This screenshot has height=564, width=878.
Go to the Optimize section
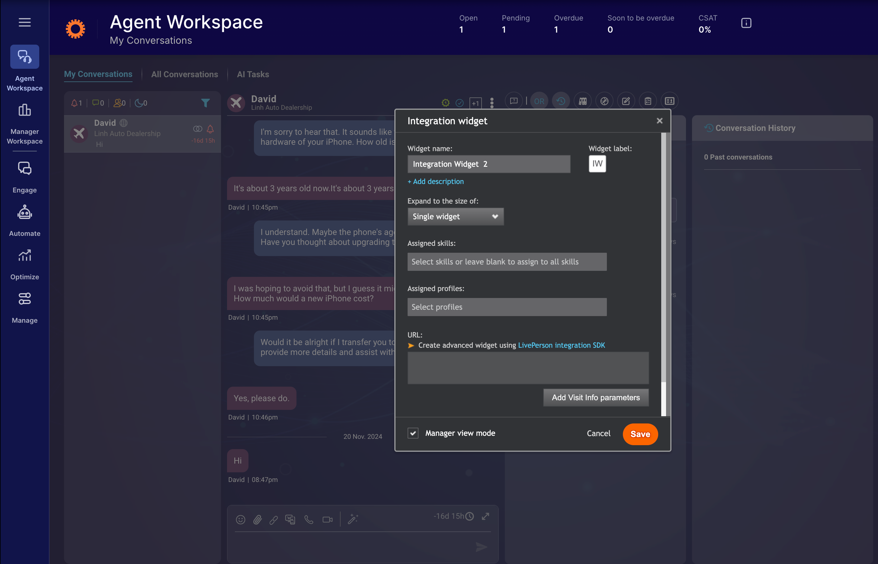point(24,265)
